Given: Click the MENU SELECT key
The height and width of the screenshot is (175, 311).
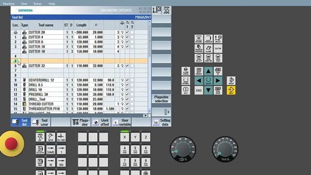Looking at the screenshot, I should tap(199, 58).
